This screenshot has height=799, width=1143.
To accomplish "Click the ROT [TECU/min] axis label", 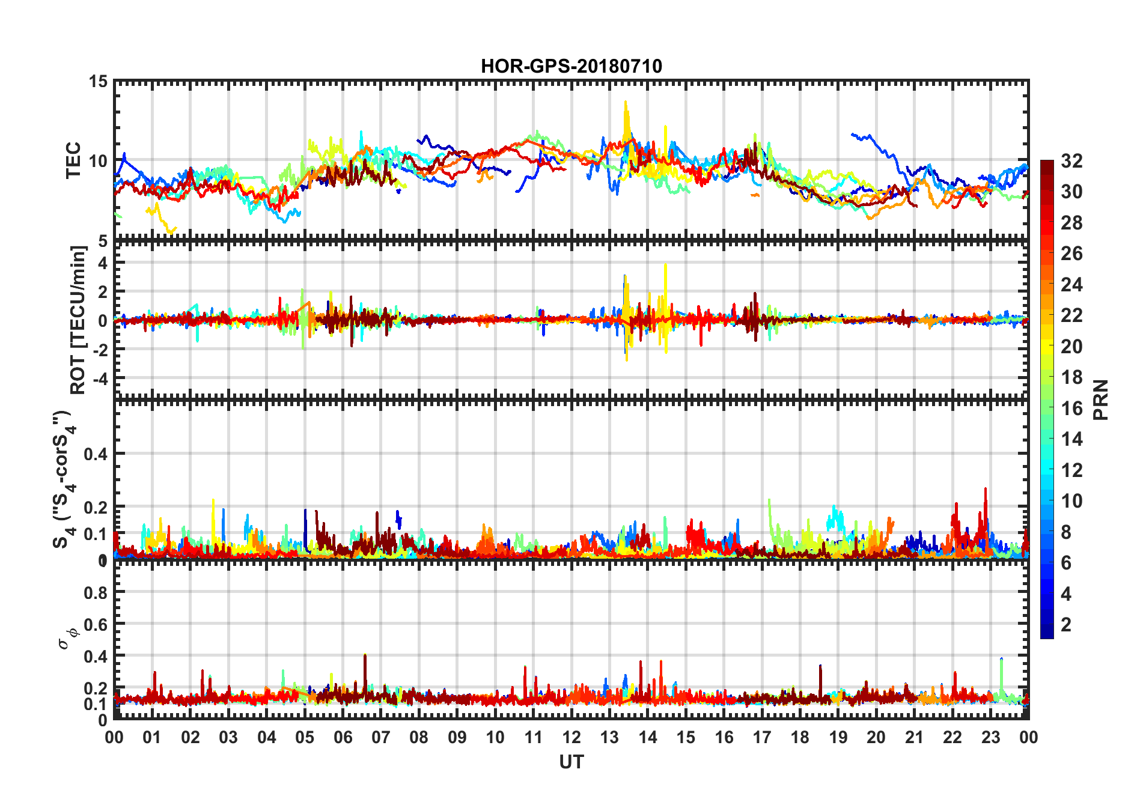I will (78, 320).
